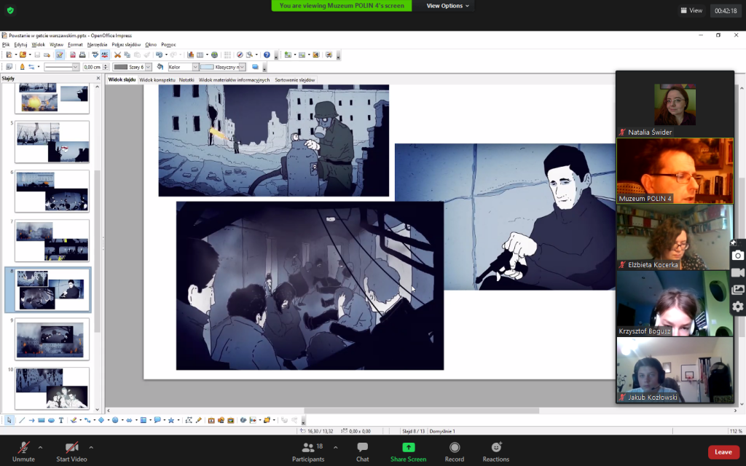Open the OpenOffice Help icon
This screenshot has height=466, width=746.
point(267,55)
